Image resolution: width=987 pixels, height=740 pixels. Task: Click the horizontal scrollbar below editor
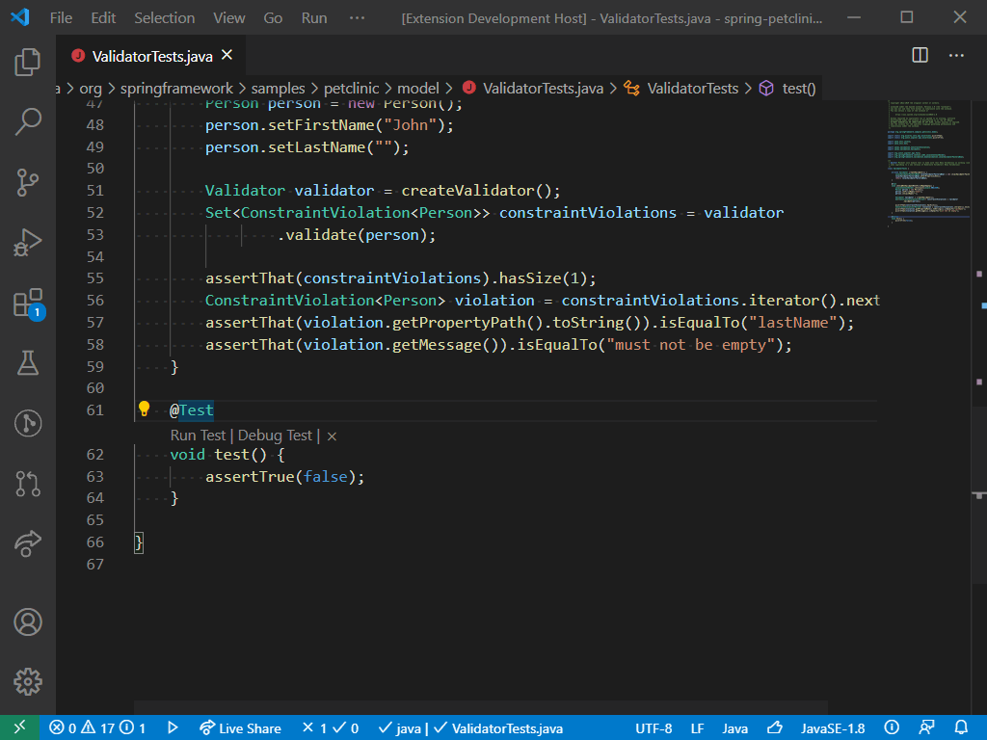click(x=480, y=707)
